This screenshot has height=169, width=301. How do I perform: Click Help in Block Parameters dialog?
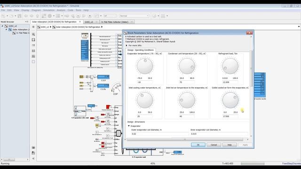[x=230, y=145]
